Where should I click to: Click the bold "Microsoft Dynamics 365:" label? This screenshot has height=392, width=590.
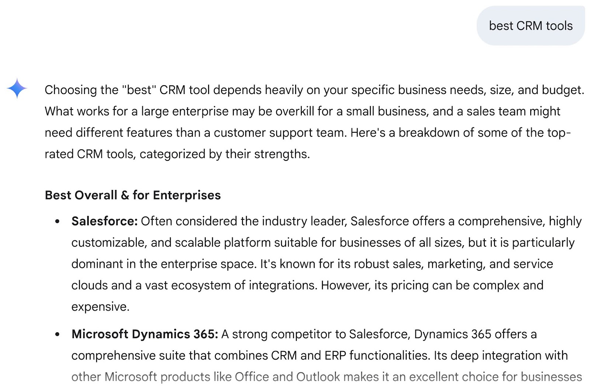(145, 334)
